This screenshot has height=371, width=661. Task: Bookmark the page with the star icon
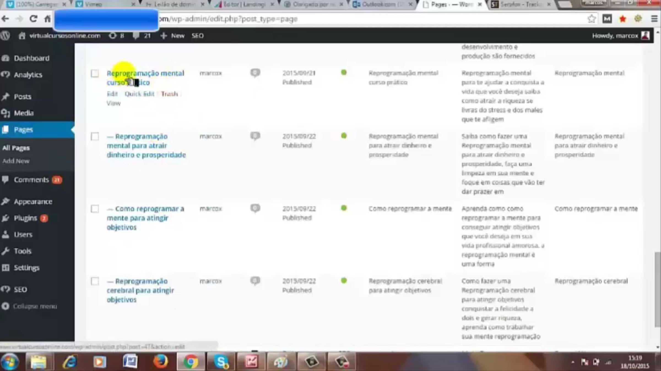coord(591,19)
